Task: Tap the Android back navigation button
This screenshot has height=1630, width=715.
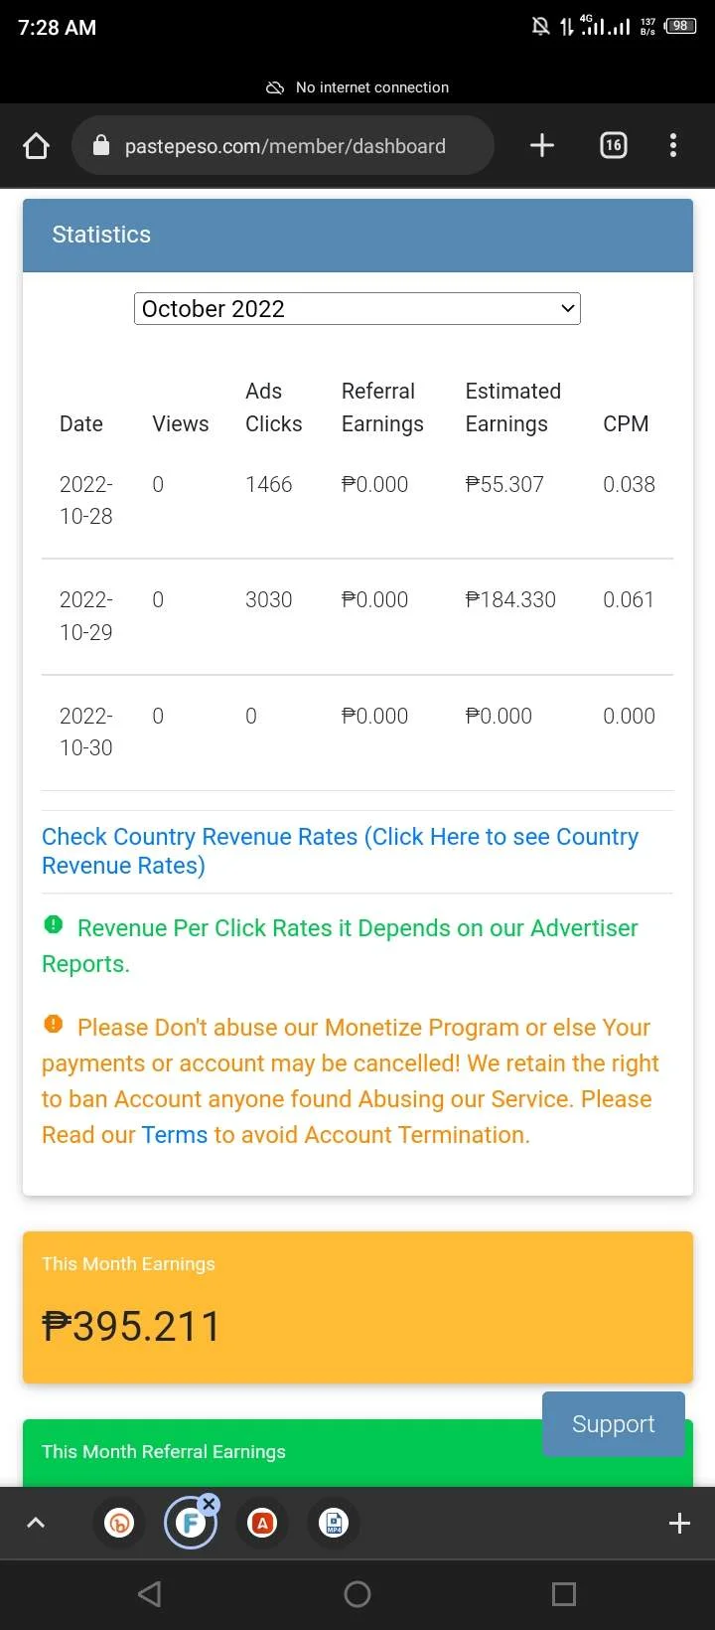Action: [150, 1594]
